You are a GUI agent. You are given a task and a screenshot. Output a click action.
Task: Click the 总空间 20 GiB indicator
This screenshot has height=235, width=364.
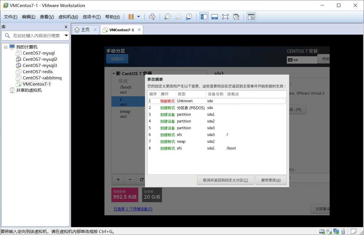(152, 195)
